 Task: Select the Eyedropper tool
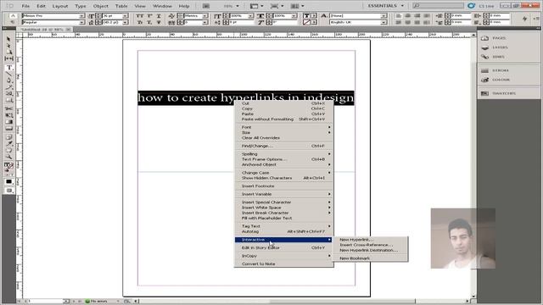point(8,143)
